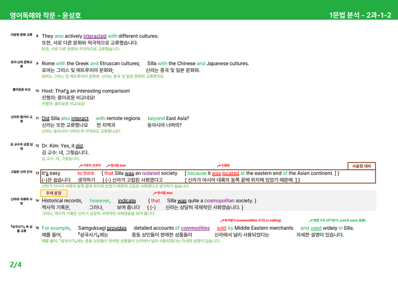This screenshot has height=281, width=398.
Task: Click the sentence 'Host: That's an interesting comparison!'
Action: [86, 91]
